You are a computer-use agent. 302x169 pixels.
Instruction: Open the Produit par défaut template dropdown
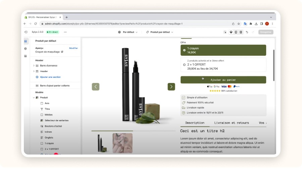[160, 32]
